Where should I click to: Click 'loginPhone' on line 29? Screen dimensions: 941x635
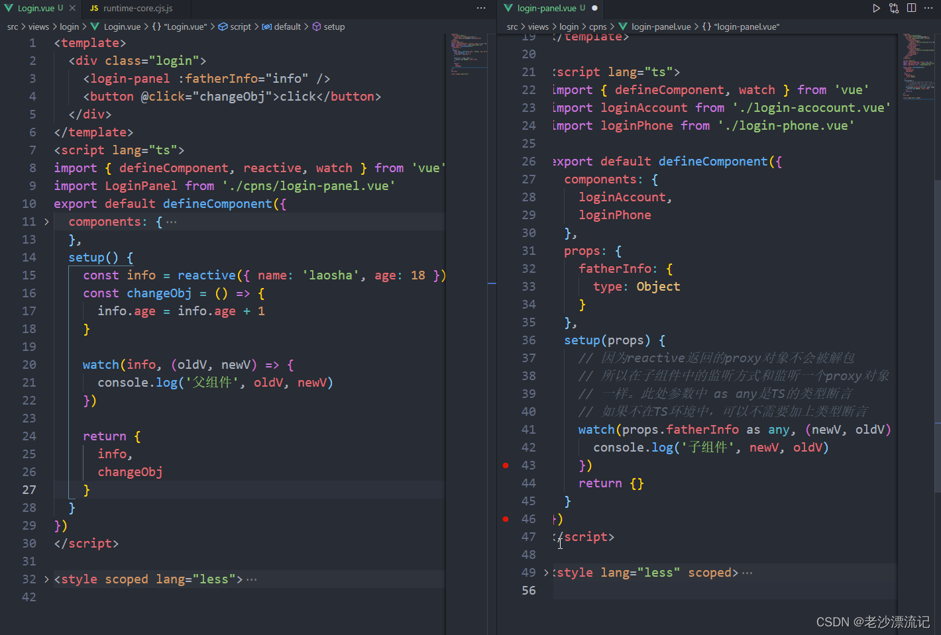point(615,215)
